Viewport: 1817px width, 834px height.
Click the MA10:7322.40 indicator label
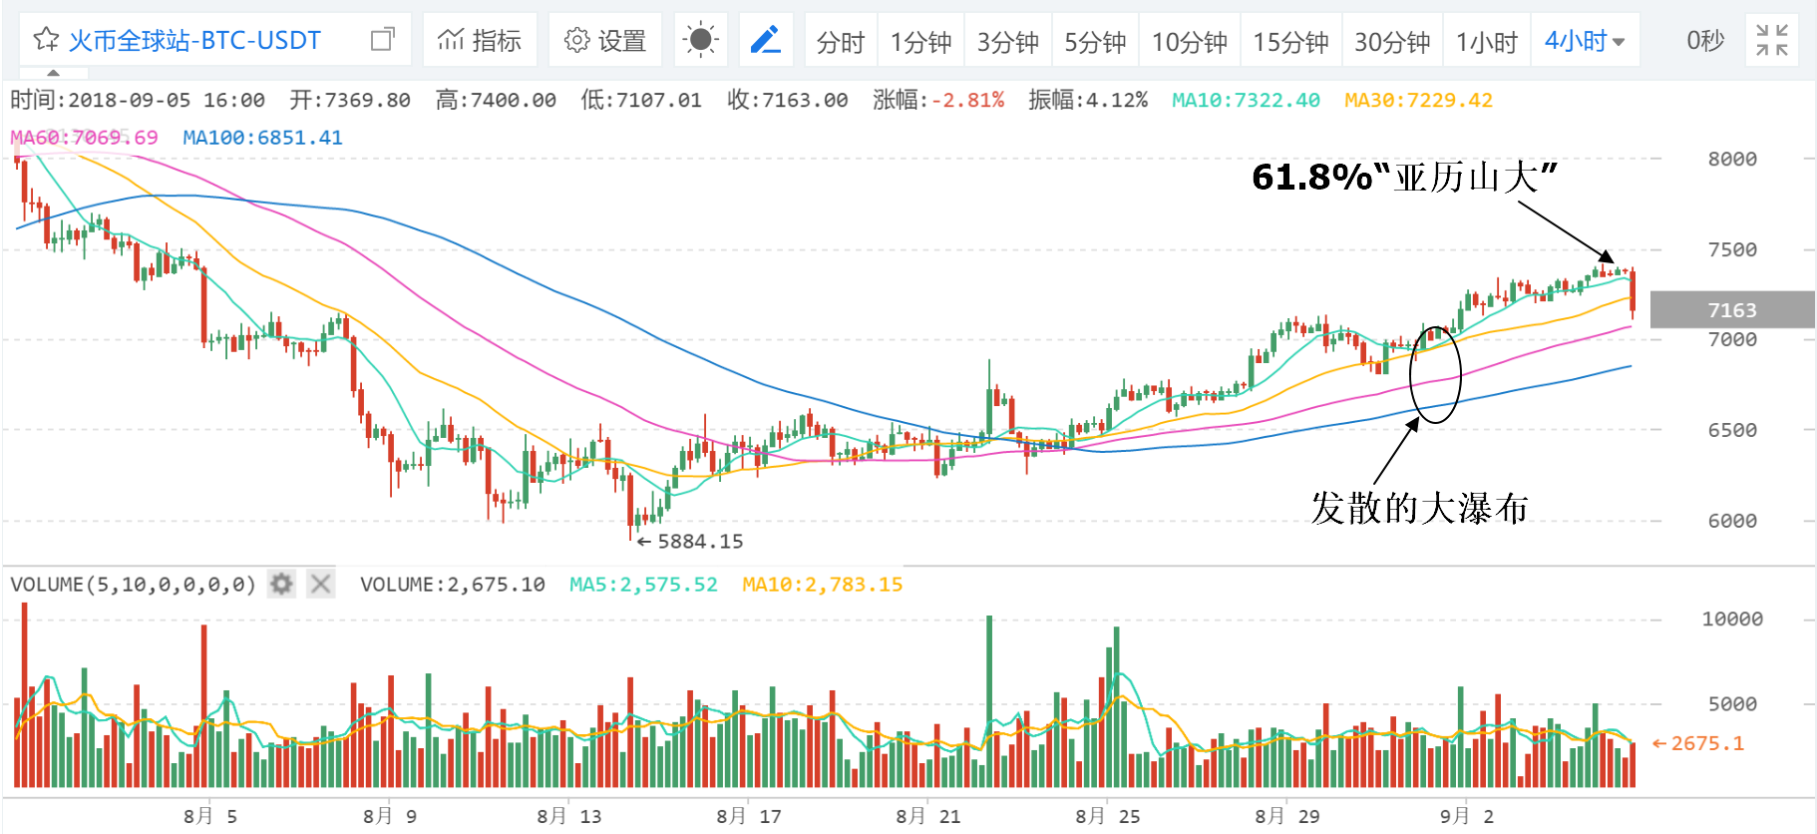point(1246,100)
